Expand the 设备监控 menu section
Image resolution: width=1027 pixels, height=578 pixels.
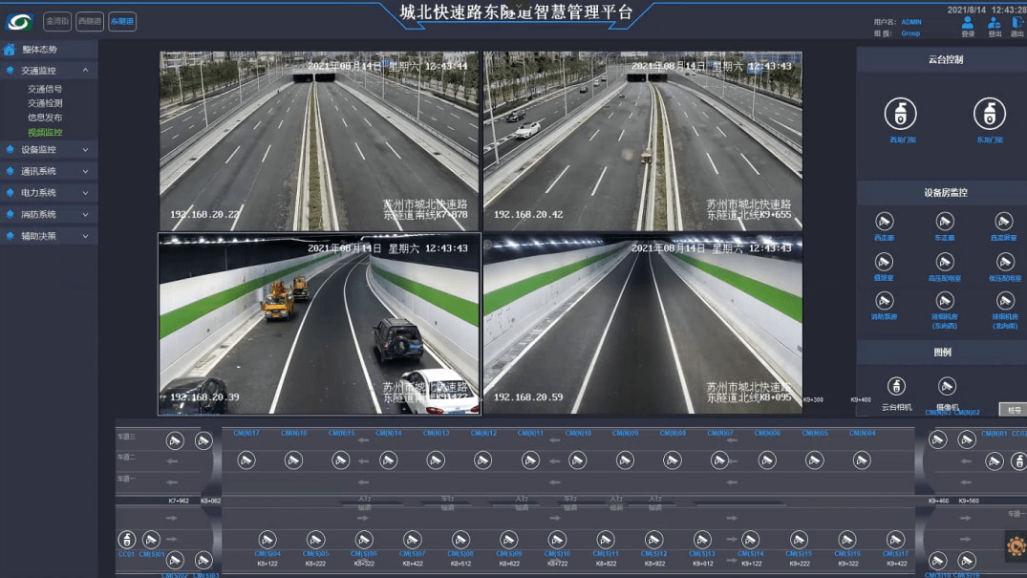tap(85, 150)
